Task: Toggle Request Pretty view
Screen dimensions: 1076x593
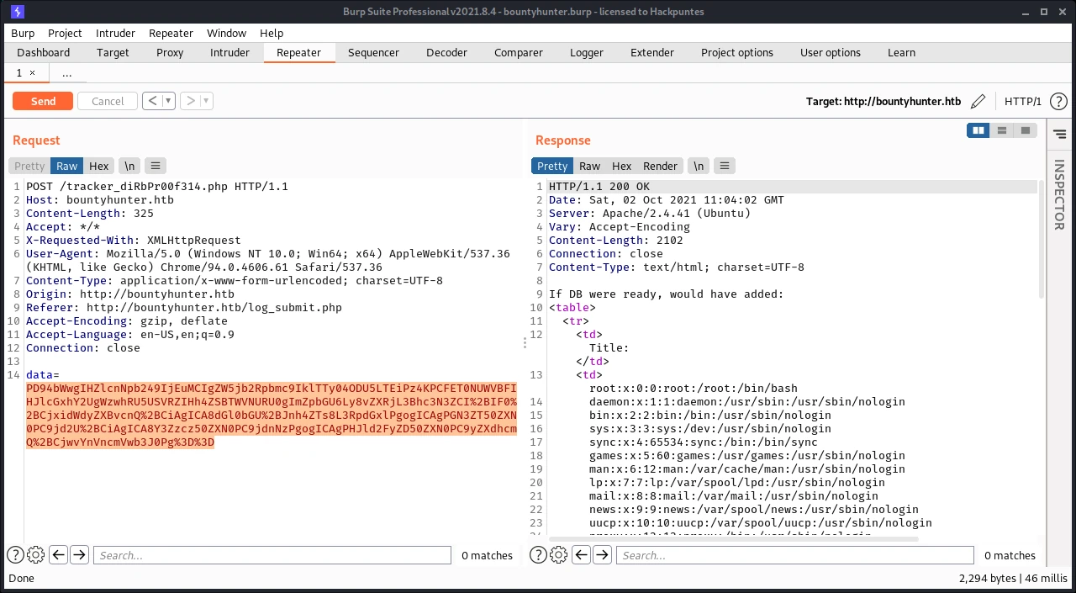Action: click(x=29, y=166)
